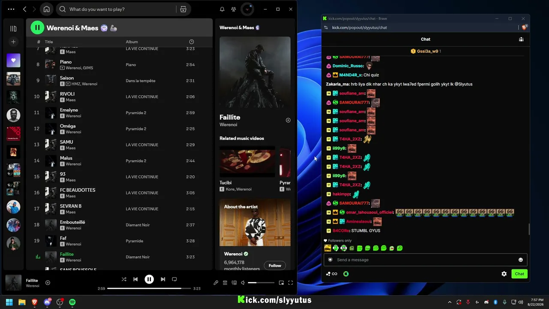549x309 pixels.
Task: Open the play queue
Action: pyautogui.click(x=225, y=283)
